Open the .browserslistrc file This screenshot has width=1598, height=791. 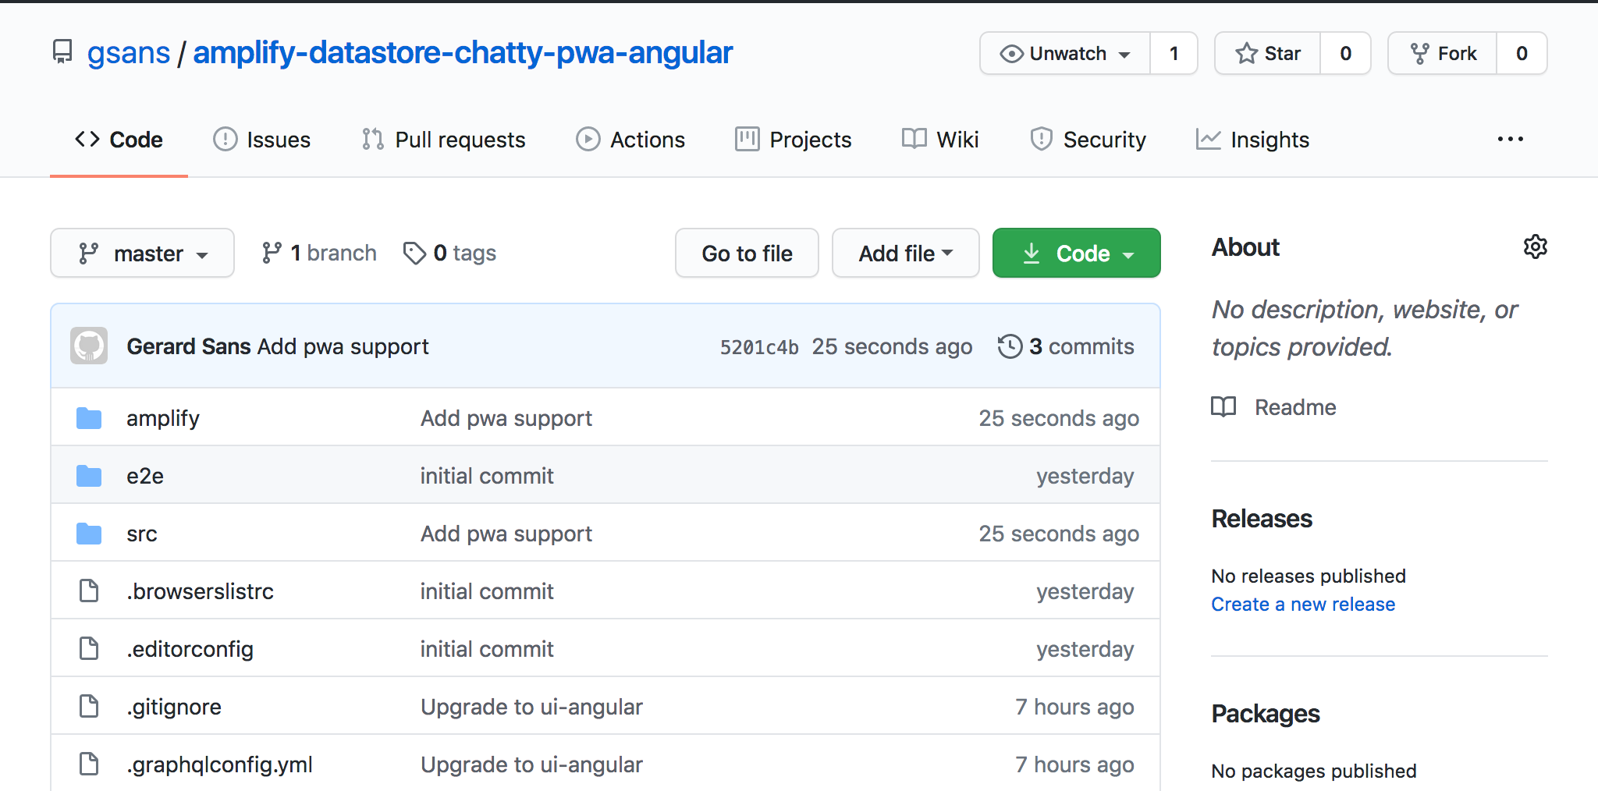click(x=201, y=591)
